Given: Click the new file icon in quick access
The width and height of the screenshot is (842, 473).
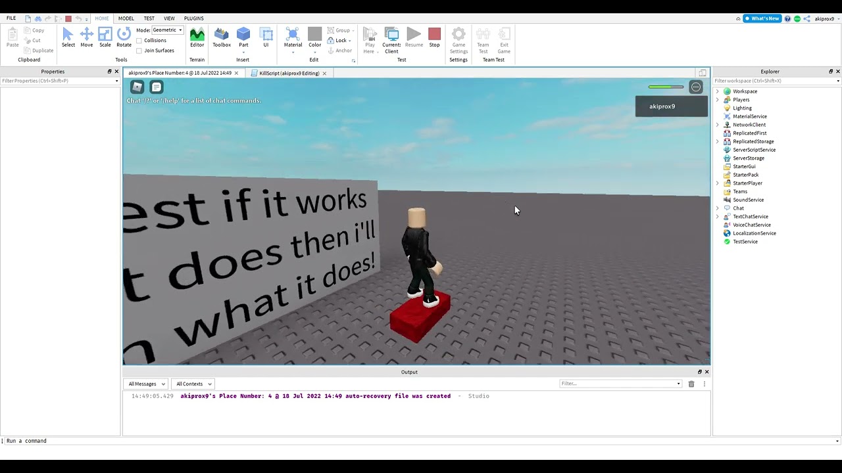Looking at the screenshot, I should (28, 18).
